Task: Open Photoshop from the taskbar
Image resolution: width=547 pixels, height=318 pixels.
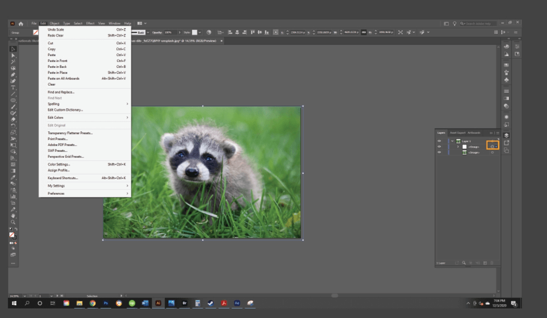Action: [106, 303]
